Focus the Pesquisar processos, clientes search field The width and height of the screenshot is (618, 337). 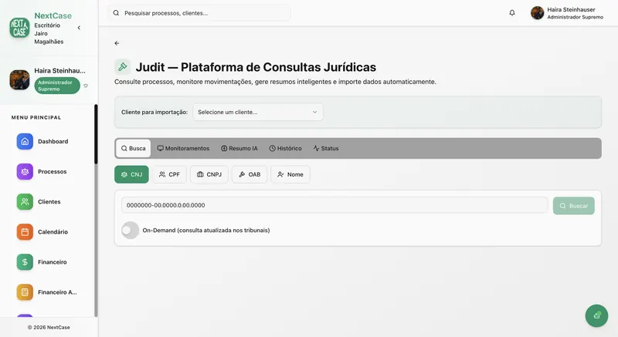click(x=199, y=13)
